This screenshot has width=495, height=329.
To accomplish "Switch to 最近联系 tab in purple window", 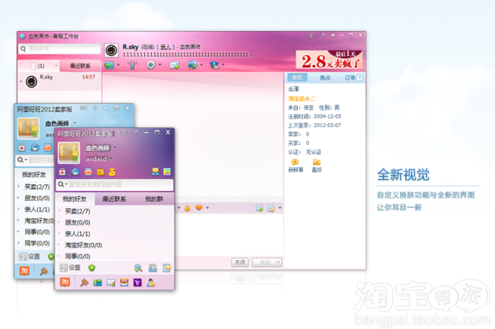I will click(x=114, y=199).
